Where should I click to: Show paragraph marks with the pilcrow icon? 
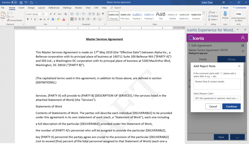103,14
